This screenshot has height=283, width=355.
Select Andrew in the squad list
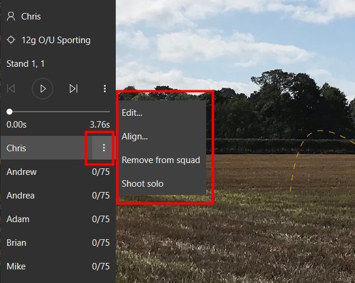click(22, 172)
